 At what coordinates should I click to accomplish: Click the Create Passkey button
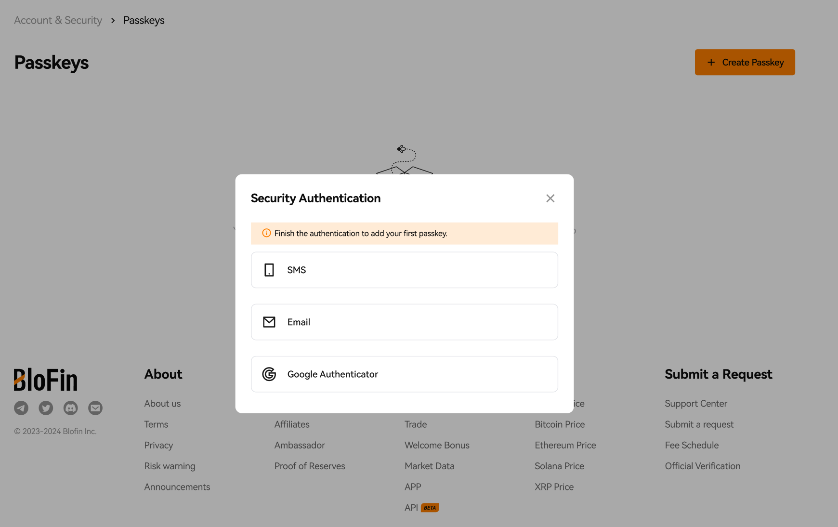click(745, 62)
